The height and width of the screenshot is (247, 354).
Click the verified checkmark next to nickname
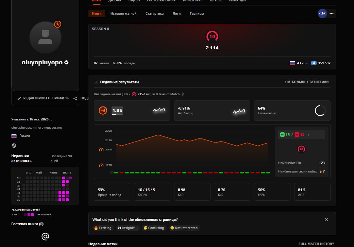[x=66, y=62]
